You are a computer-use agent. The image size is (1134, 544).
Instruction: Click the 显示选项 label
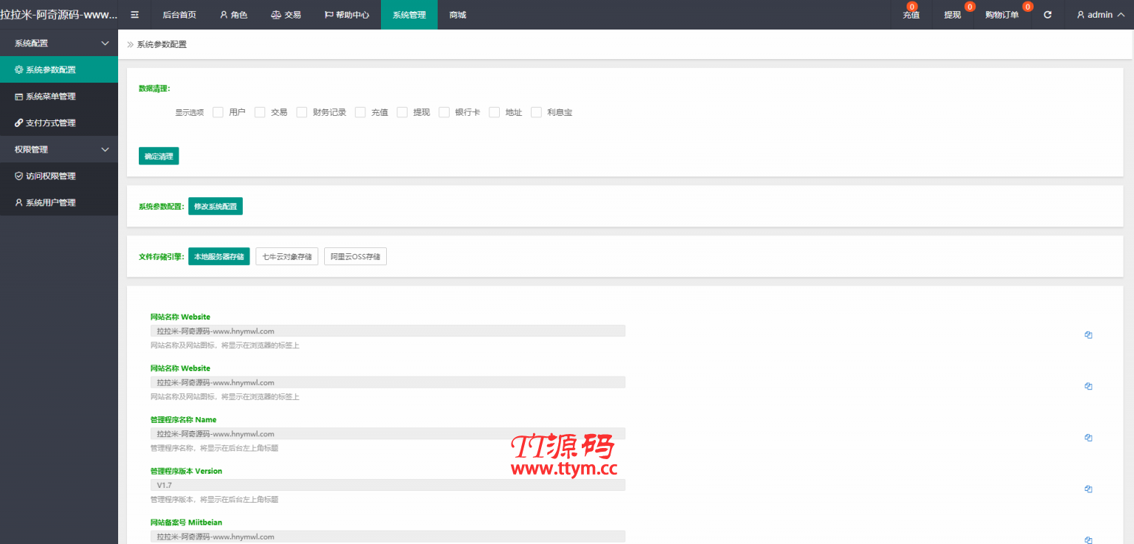pyautogui.click(x=189, y=113)
